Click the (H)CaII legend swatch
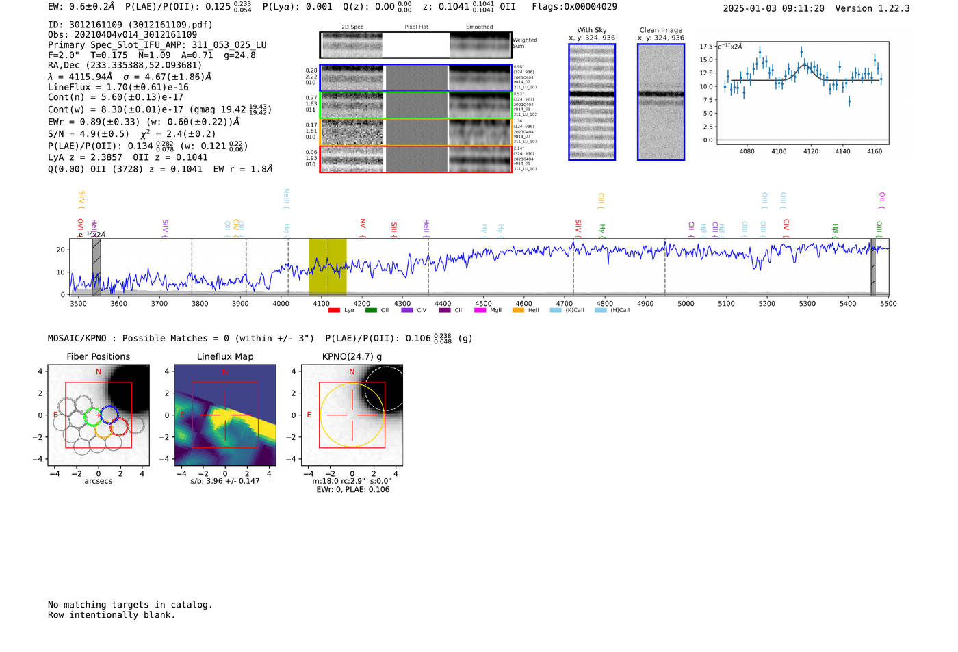The height and width of the screenshot is (652, 958). click(x=601, y=311)
